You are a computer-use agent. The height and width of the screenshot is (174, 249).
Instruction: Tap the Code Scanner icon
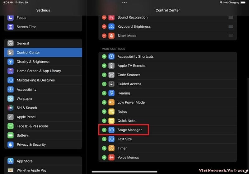coord(111,75)
